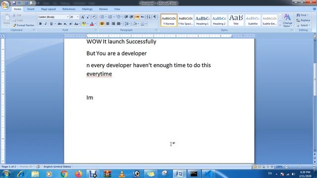The width and height of the screenshot is (317, 178).
Task: Click the Office button logo
Action: [5, 5]
